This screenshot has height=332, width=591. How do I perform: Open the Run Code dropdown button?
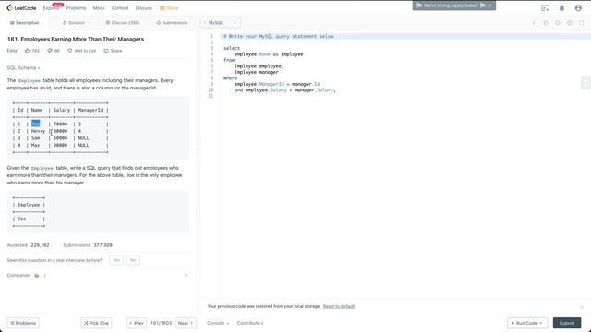[x=527, y=323]
